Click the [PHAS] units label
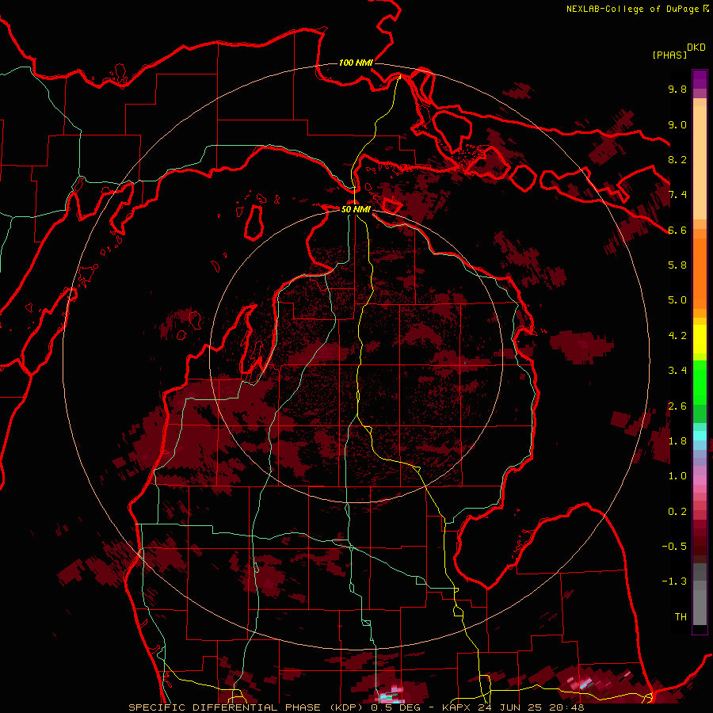The width and height of the screenshot is (713, 713). tap(669, 55)
